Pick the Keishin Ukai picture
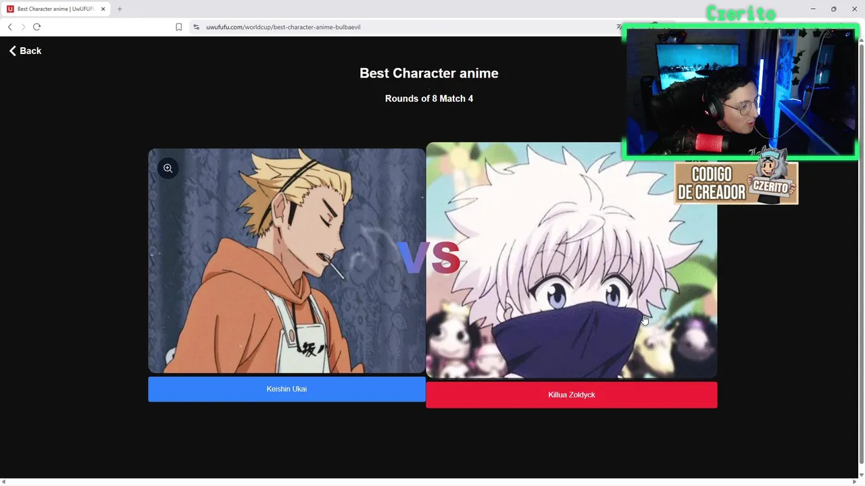This screenshot has height=486, width=865. [287, 261]
